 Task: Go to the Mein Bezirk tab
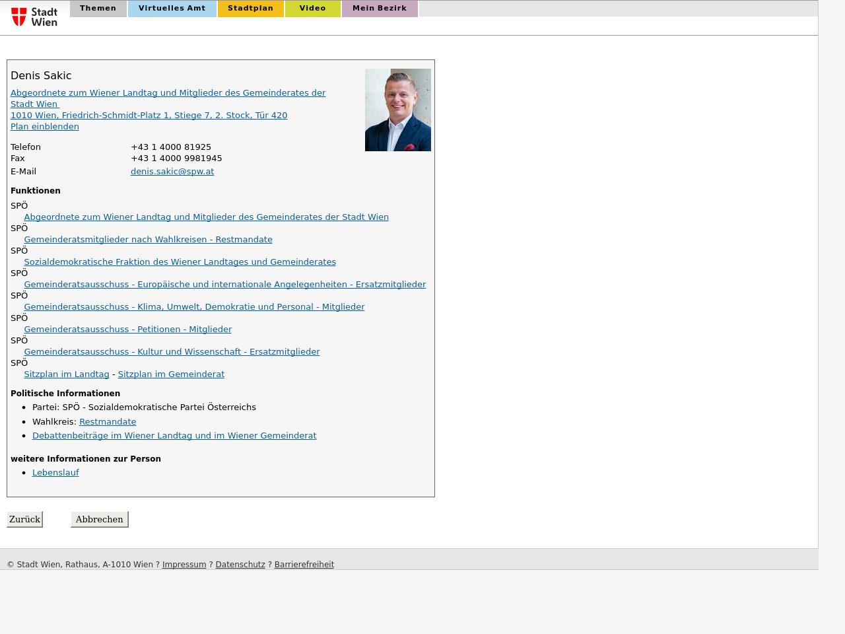coord(379,9)
